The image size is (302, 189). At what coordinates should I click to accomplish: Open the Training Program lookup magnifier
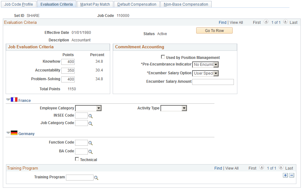96,177
